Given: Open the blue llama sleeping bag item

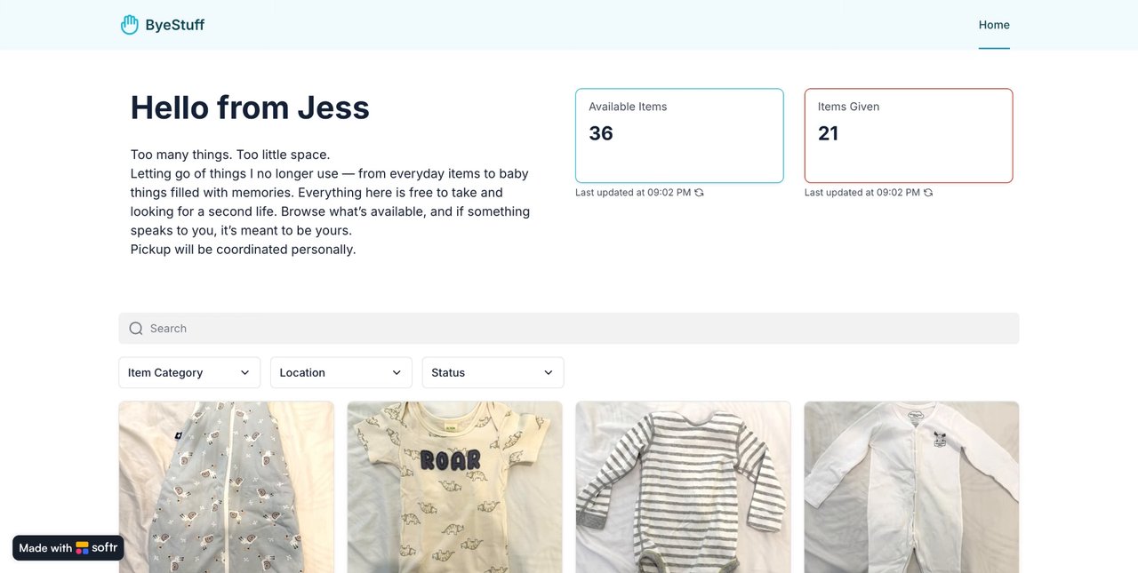Looking at the screenshot, I should pos(226,487).
